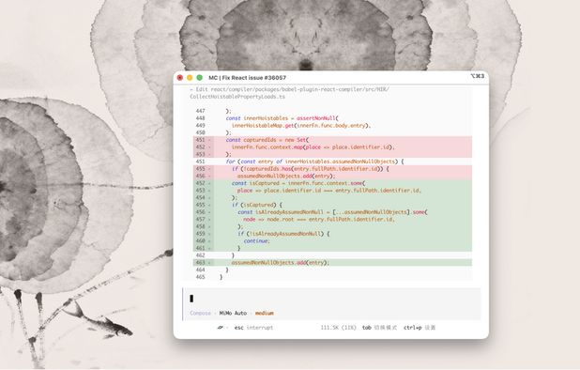
Task: Click the CollectHoistablePropertyLoads.ts file name
Action: 237,97
